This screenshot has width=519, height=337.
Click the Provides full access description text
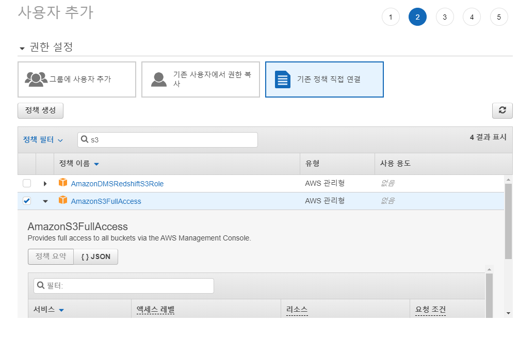point(139,238)
